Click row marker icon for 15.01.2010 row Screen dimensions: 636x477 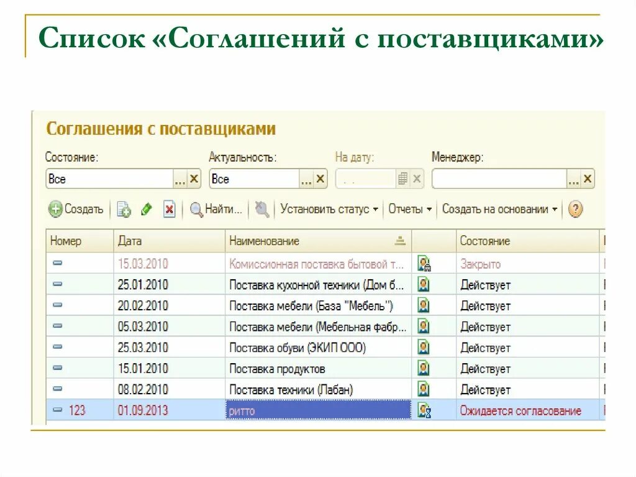point(58,368)
